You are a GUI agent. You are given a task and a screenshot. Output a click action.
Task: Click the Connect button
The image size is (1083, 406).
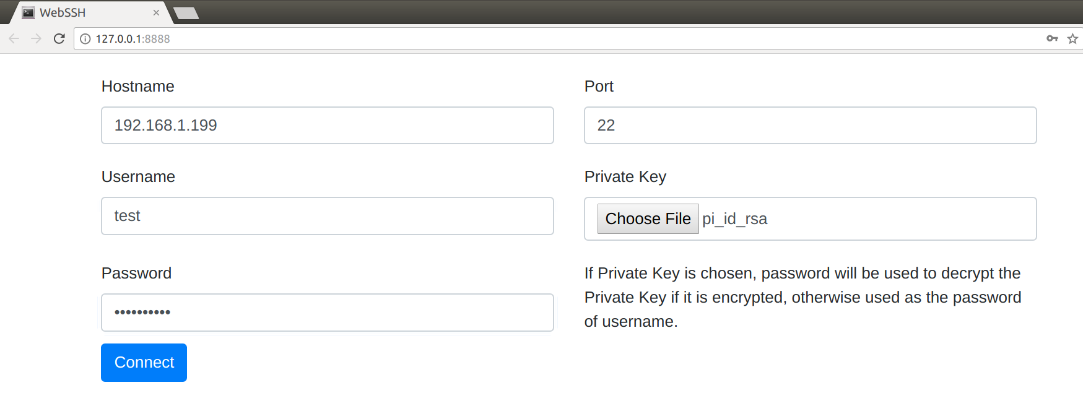144,363
